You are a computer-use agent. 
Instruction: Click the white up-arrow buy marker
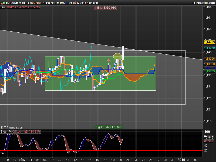(x=123, y=66)
